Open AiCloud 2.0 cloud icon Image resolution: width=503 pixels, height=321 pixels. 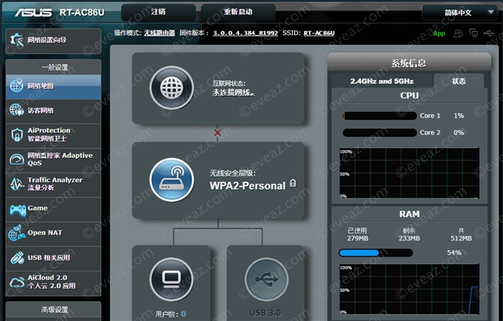(x=17, y=282)
